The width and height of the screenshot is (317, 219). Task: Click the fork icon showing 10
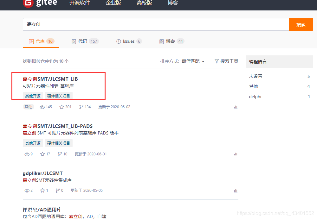60,154
